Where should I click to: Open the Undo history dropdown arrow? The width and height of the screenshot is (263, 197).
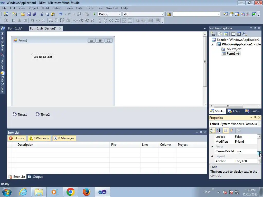(x=65, y=14)
